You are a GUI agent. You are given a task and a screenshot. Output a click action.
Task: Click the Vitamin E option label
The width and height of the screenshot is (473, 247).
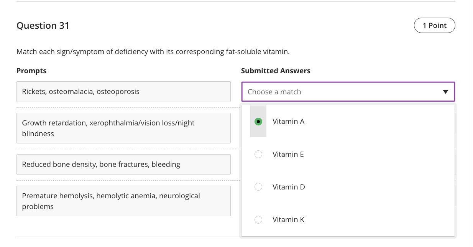point(288,154)
